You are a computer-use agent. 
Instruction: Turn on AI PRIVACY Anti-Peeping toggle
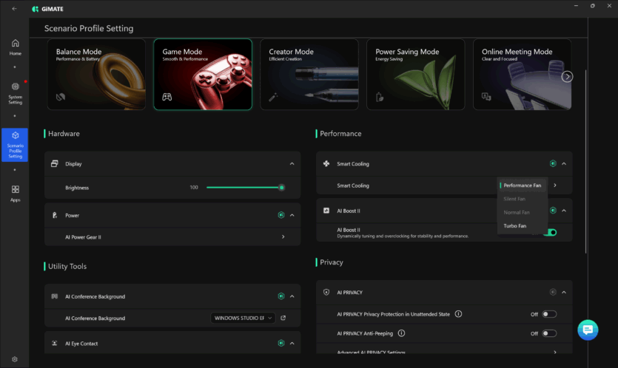click(x=549, y=333)
